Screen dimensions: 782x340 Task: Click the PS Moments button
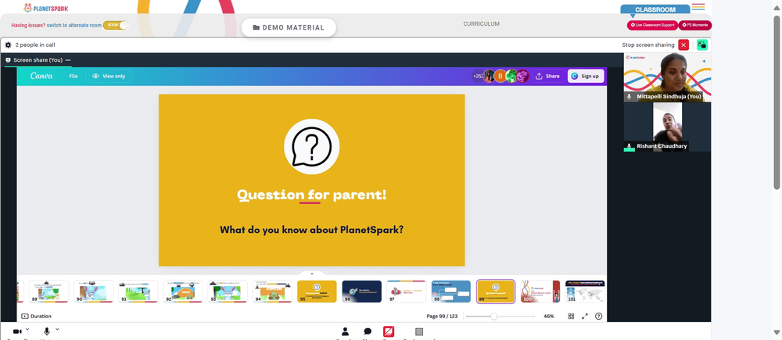coord(694,25)
